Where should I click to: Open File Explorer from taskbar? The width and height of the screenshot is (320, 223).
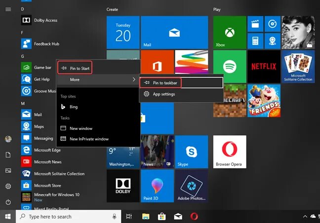[146, 217]
